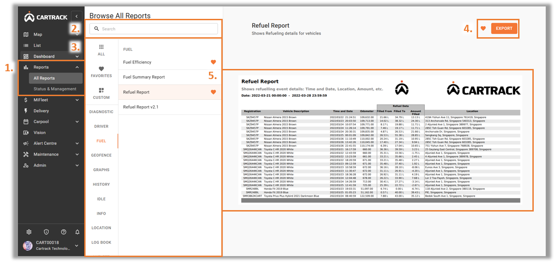Expand the MiFleet menu chevron
Viewport: 554px width, 263px height.
point(77,100)
